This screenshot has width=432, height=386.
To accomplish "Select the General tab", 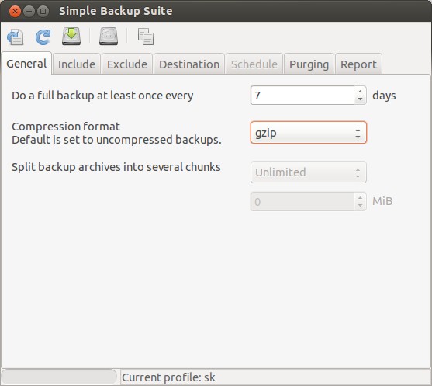I will pos(26,64).
